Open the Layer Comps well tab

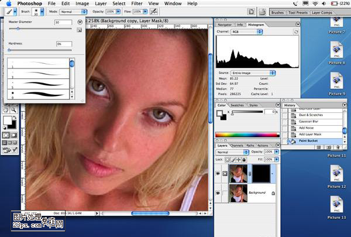pos(322,12)
